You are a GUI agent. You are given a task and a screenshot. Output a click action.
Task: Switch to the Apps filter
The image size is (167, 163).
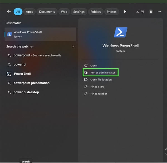coord(30,12)
